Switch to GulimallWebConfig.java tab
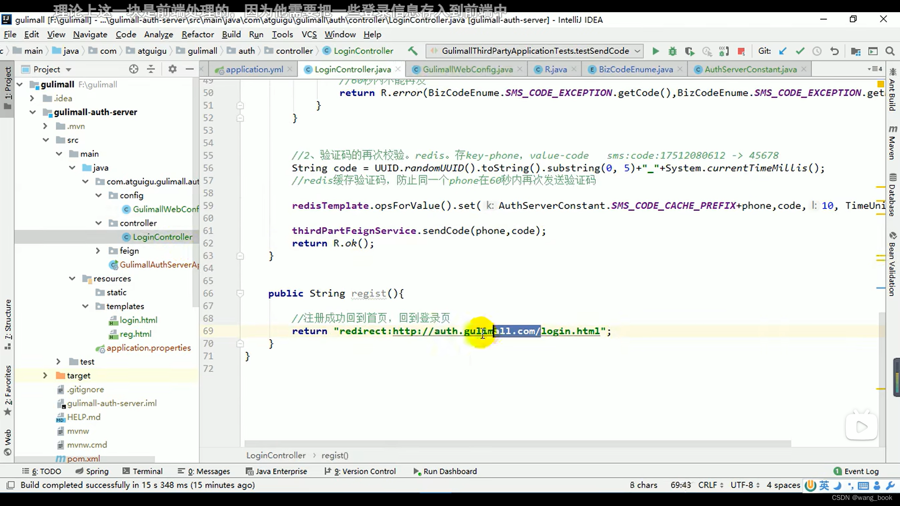 [x=467, y=69]
